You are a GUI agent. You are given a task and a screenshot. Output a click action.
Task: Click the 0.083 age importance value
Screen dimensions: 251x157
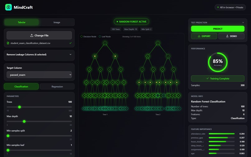tap(242, 153)
